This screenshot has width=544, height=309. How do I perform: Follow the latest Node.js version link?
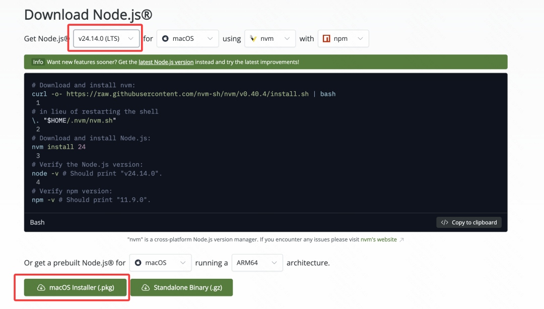[x=166, y=62]
